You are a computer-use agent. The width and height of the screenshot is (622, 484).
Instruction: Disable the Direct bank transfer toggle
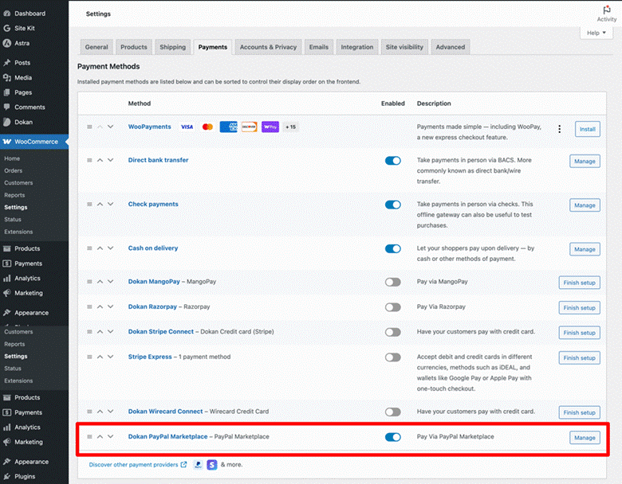(x=392, y=161)
